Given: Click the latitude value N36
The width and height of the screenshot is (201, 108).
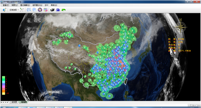Looking at the screenshot, I should pos(181,42).
